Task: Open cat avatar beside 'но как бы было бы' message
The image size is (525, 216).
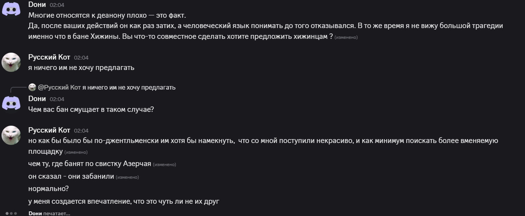Action: point(11,135)
